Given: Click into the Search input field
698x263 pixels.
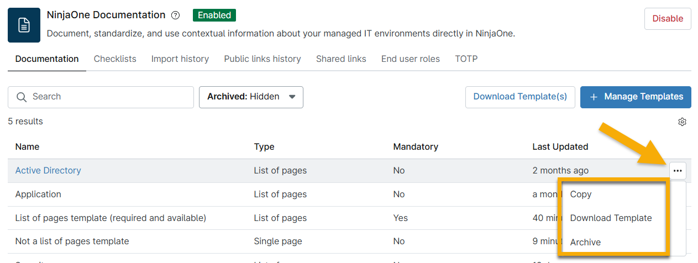Looking at the screenshot, I should 109,97.
